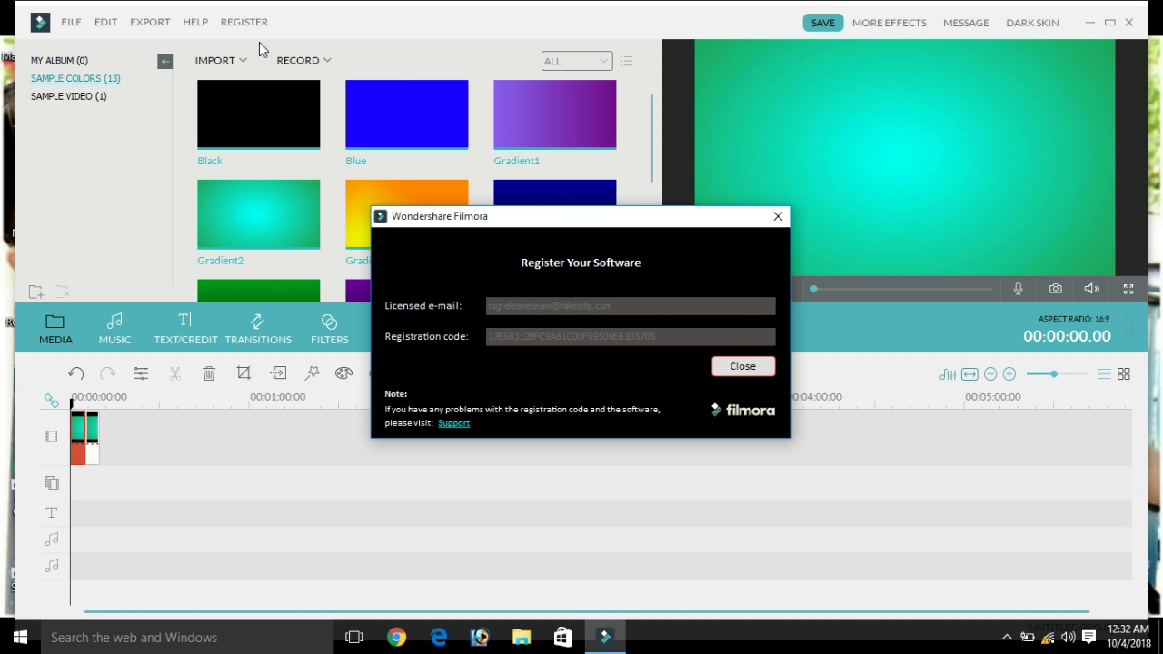Viewport: 1163px width, 654px height.
Task: Click the Power Tool magic wand icon
Action: pos(313,372)
